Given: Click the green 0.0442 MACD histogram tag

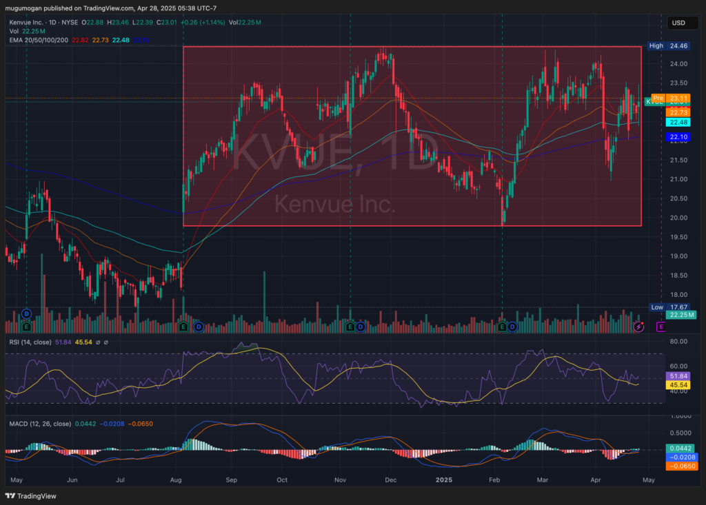Looking at the screenshot, I should click(x=681, y=449).
